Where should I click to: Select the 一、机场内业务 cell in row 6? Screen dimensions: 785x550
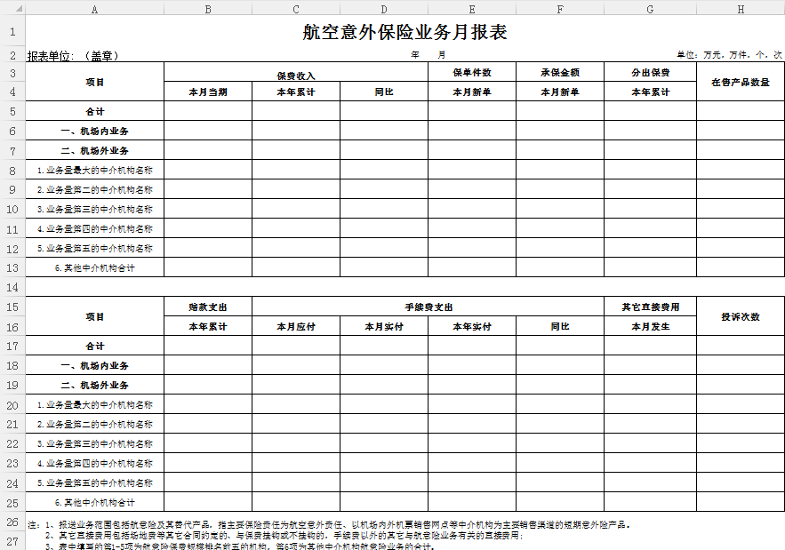(x=94, y=131)
